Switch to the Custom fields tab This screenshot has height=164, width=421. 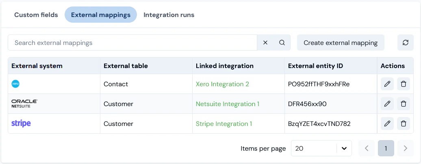tap(36, 15)
